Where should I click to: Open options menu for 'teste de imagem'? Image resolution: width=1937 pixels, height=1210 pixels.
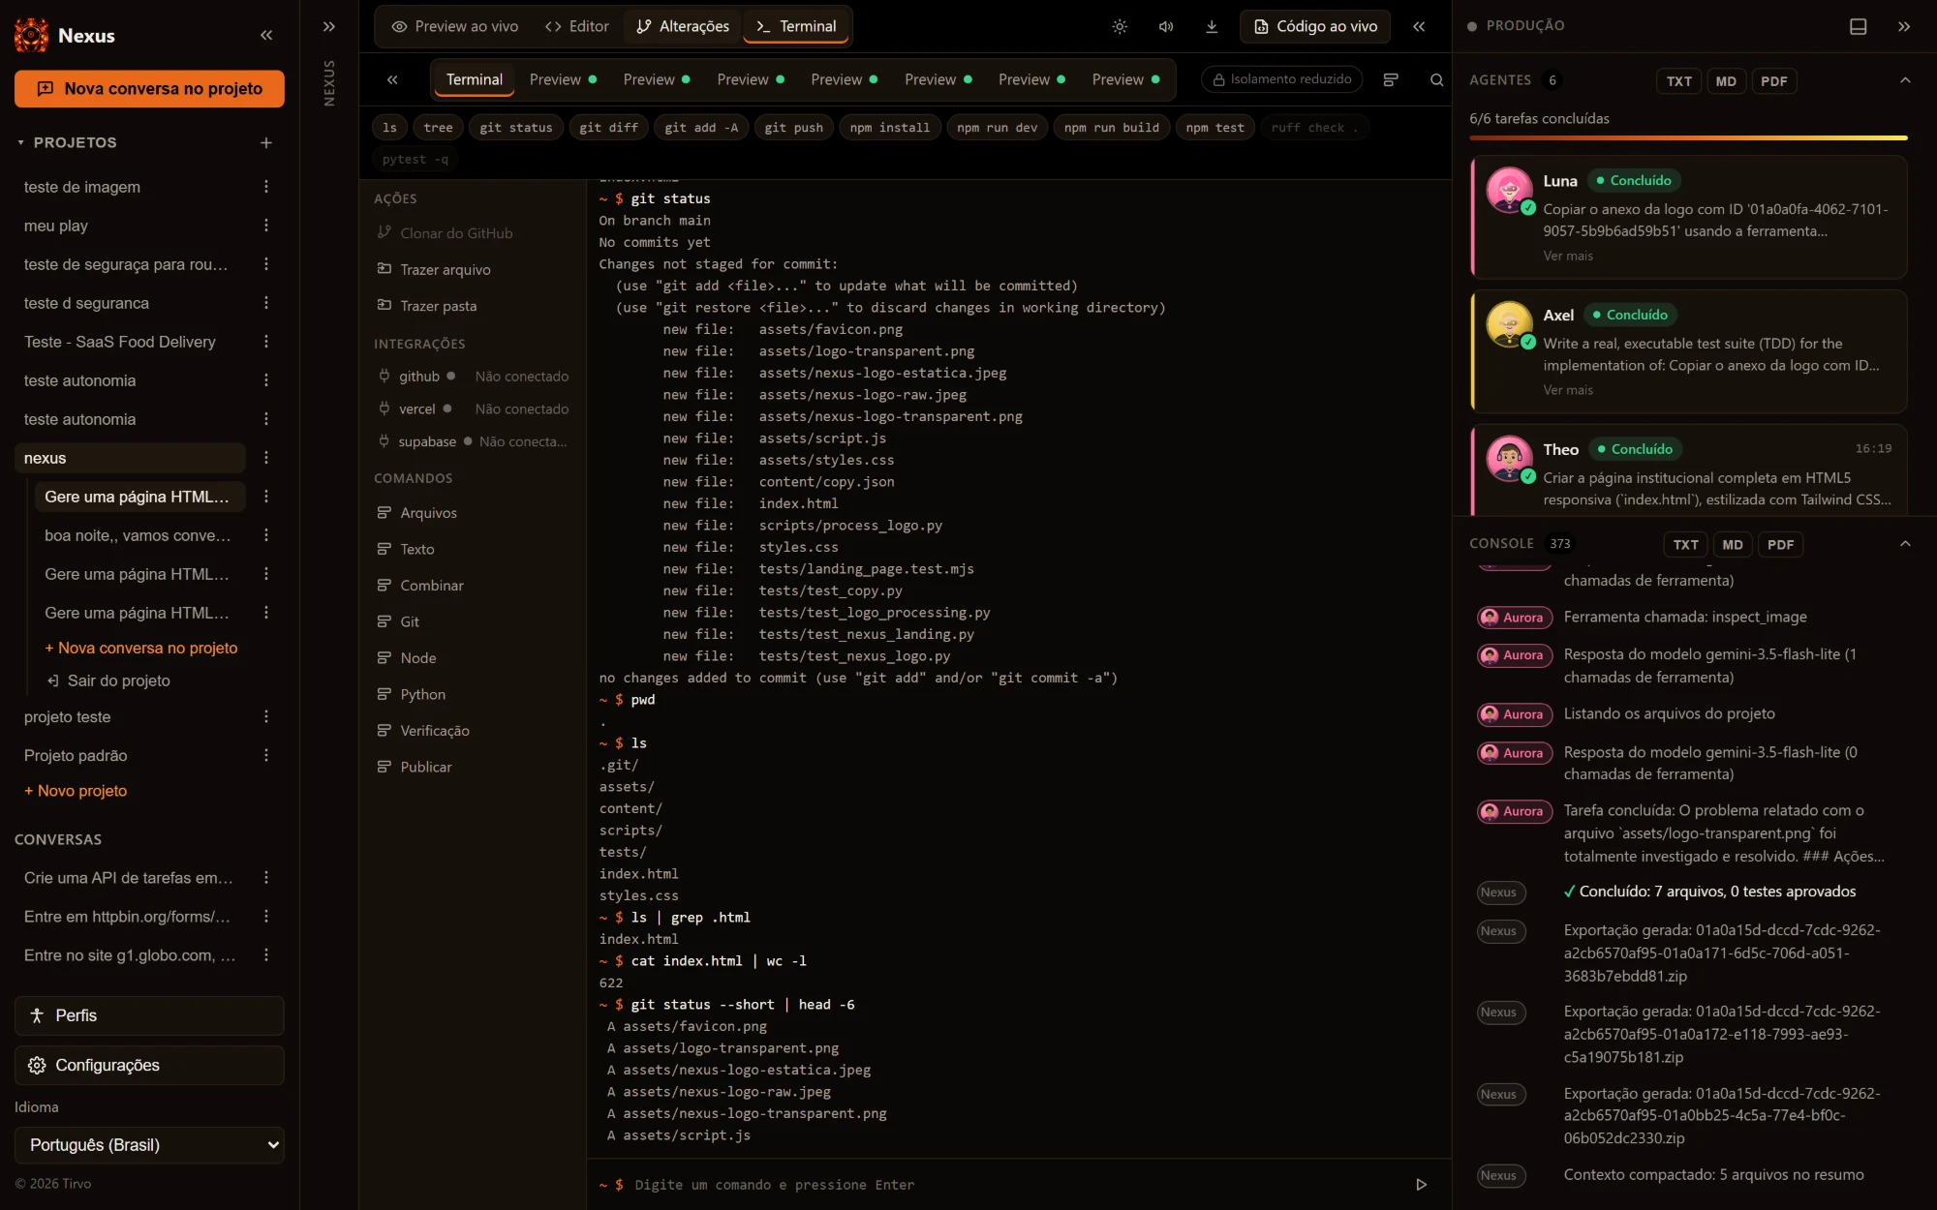coord(266,187)
